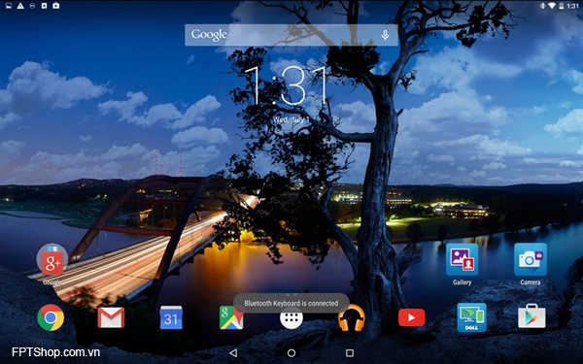The image size is (583, 364).
Task: Tap the battery status icon
Action: (562, 6)
